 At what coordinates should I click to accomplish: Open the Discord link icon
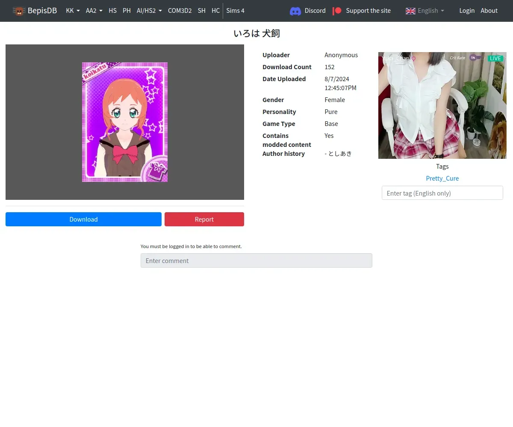(295, 11)
